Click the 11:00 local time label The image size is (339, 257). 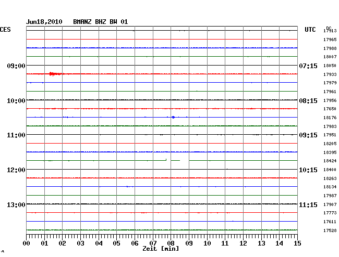(x=16, y=135)
